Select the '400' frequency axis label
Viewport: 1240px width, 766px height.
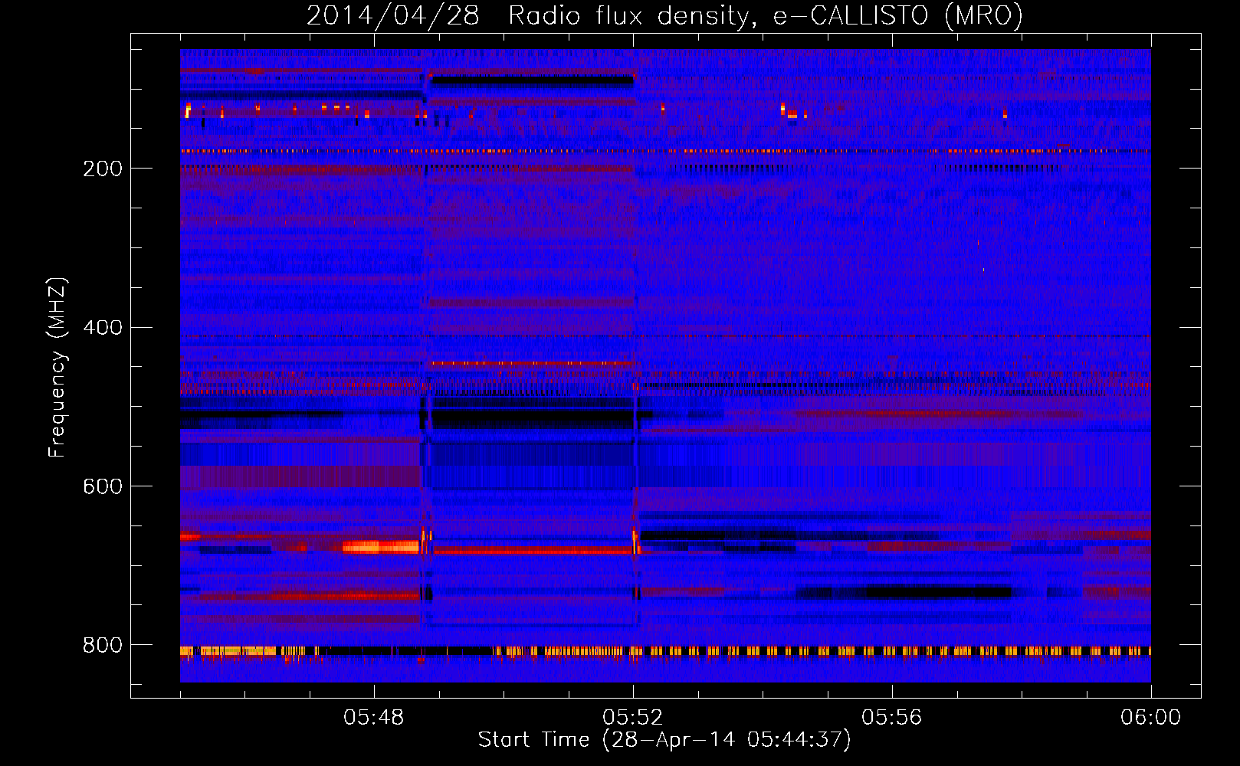[102, 327]
